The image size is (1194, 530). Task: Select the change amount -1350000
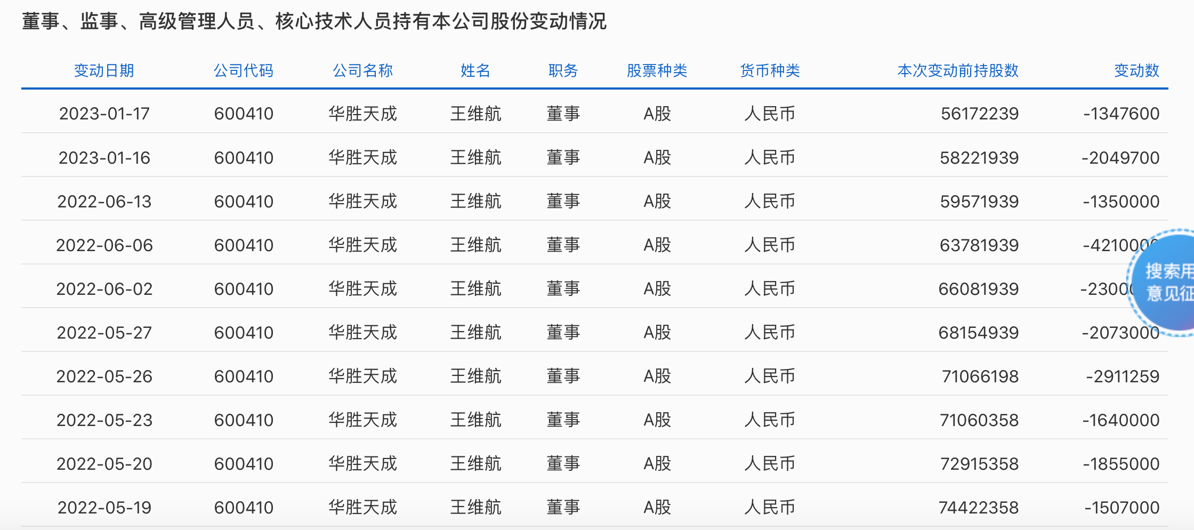(x=1121, y=202)
